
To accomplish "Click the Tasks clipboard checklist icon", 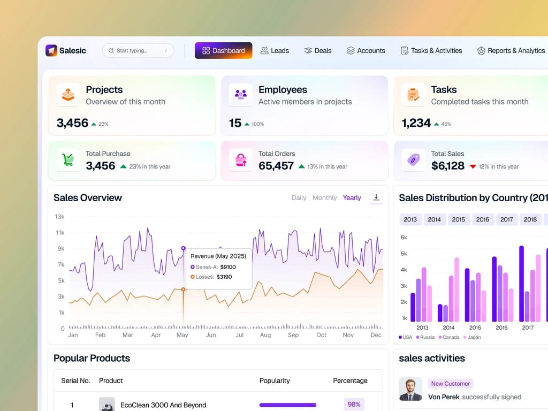I will [x=414, y=95].
